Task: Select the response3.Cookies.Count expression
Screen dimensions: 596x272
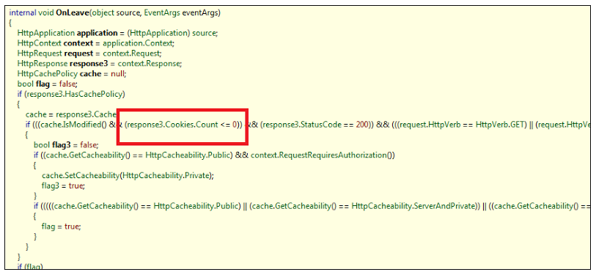Action: 172,125
